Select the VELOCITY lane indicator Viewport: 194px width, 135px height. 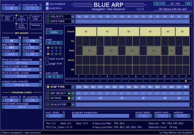tap(48, 17)
